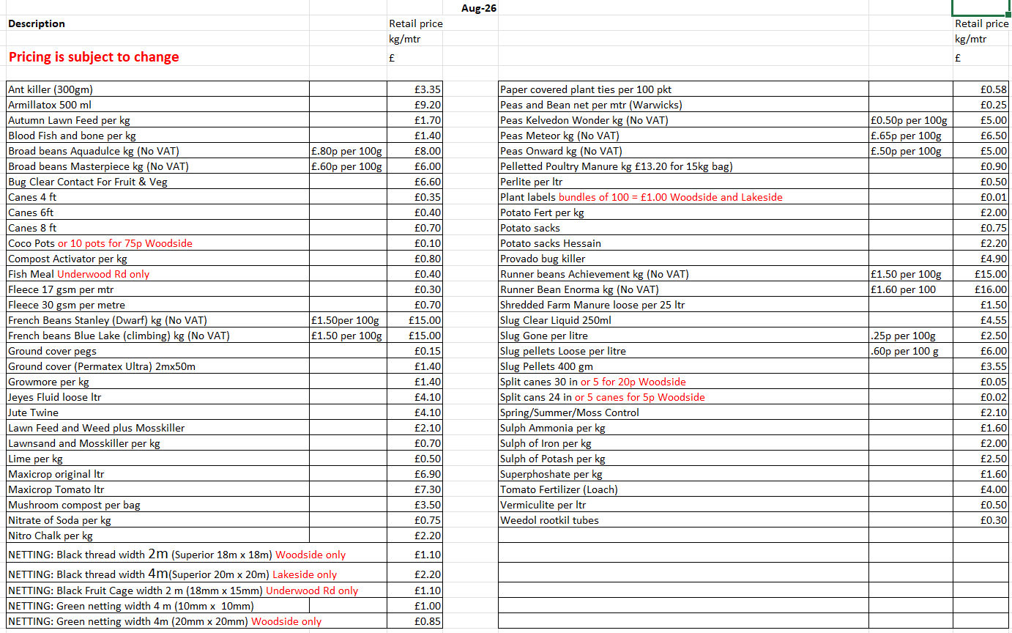Click the Paper covered plant ties cell
Viewport: 1012px width, 633px height.
(x=683, y=89)
